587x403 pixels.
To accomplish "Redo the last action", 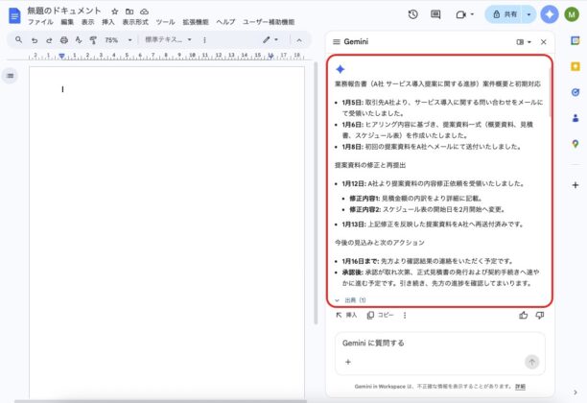I will tap(49, 40).
